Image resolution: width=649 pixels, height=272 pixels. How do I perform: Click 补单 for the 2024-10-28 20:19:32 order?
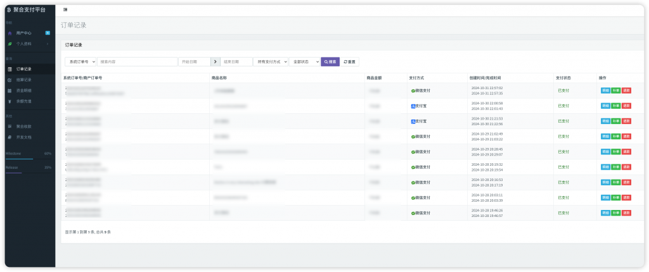click(615, 167)
